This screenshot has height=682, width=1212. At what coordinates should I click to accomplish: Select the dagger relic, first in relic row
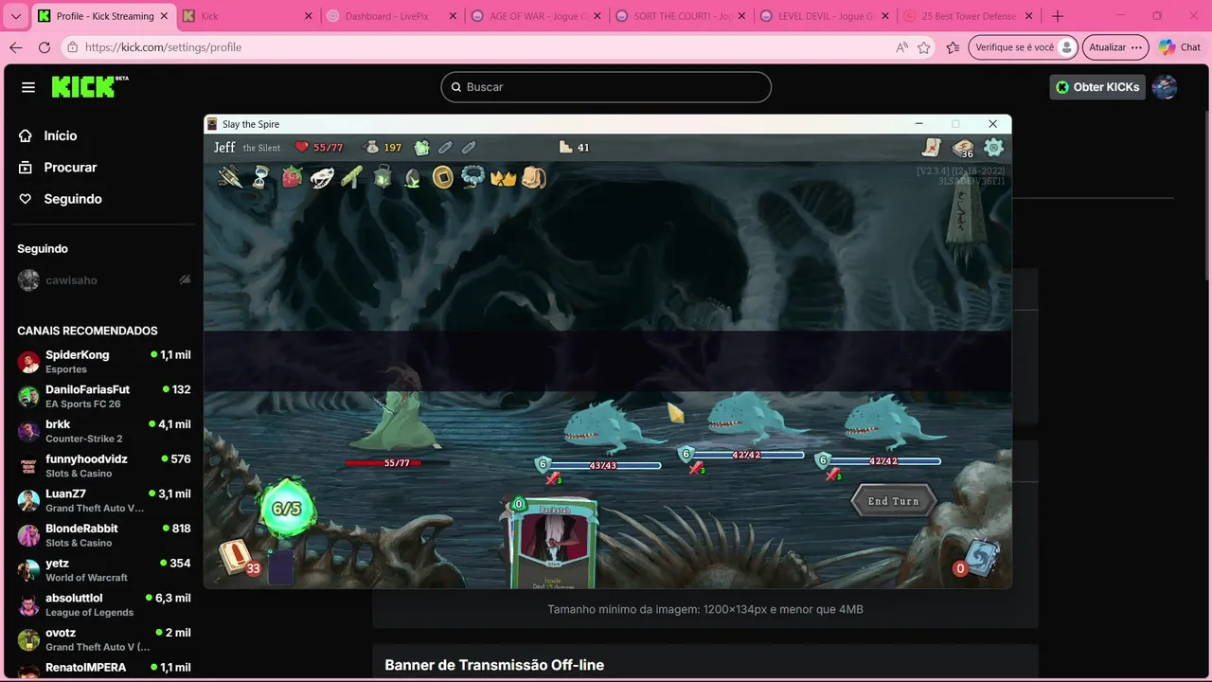230,176
